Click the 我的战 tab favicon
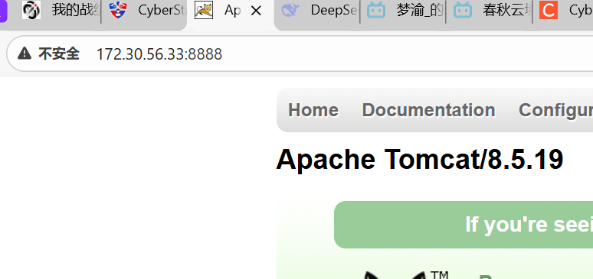Screen dimensions: 593x279 click(31, 10)
